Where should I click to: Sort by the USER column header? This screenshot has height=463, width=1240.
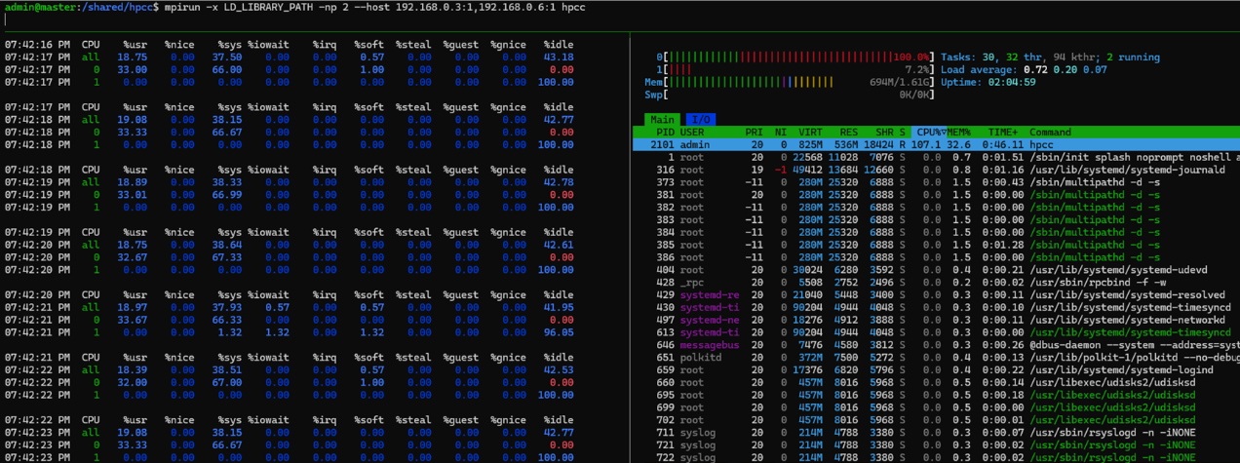[x=692, y=133]
